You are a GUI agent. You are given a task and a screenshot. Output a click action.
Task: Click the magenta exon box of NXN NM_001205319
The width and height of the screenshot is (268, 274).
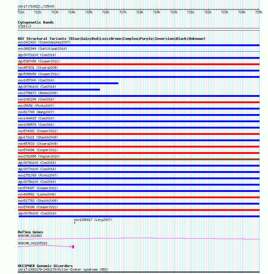point(73,247)
